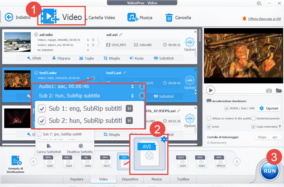Open Taglia cut tool for asf.mkv
This screenshot has width=284, height=187.
87,58
